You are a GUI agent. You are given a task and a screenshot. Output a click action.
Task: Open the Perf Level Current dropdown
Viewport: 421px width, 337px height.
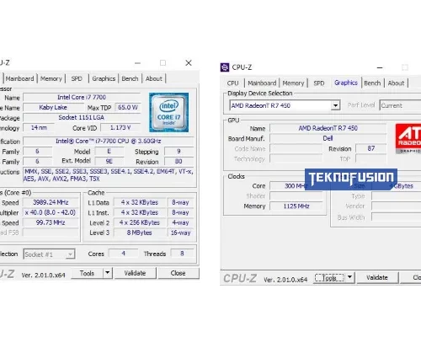(400, 105)
